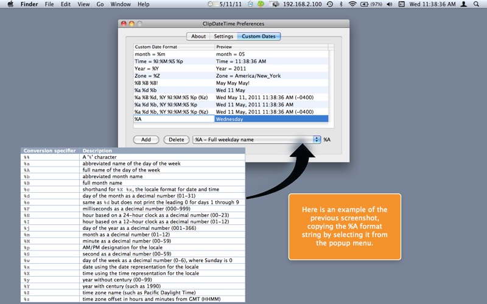The image size is (487, 304).
Task: Open the user account menu bar icon
Action: tap(464, 4)
